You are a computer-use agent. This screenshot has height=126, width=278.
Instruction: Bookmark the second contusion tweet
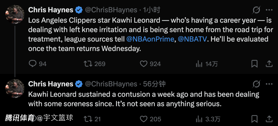[254, 119]
